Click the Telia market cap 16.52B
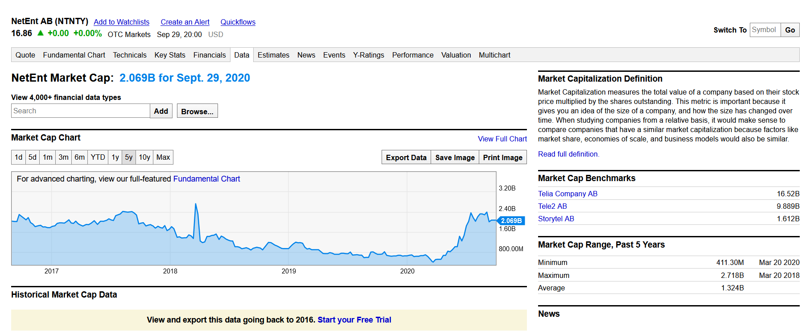 click(x=788, y=194)
